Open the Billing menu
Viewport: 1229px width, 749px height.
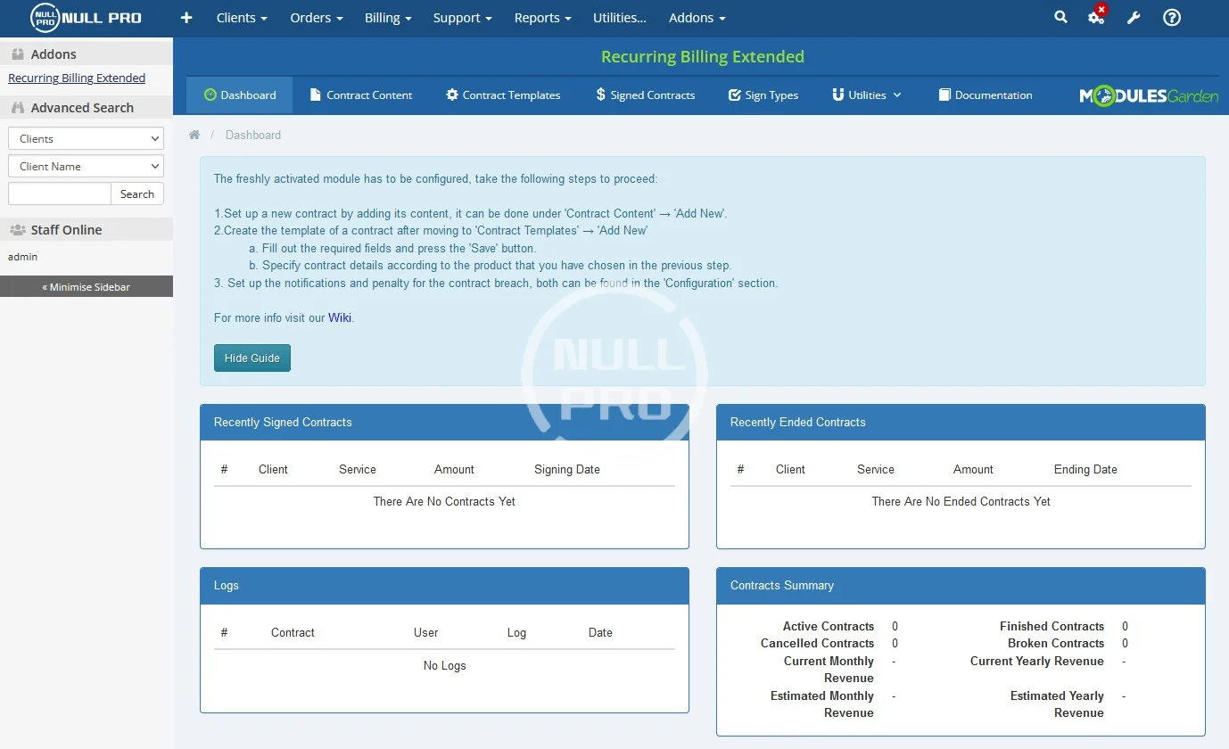(x=388, y=18)
